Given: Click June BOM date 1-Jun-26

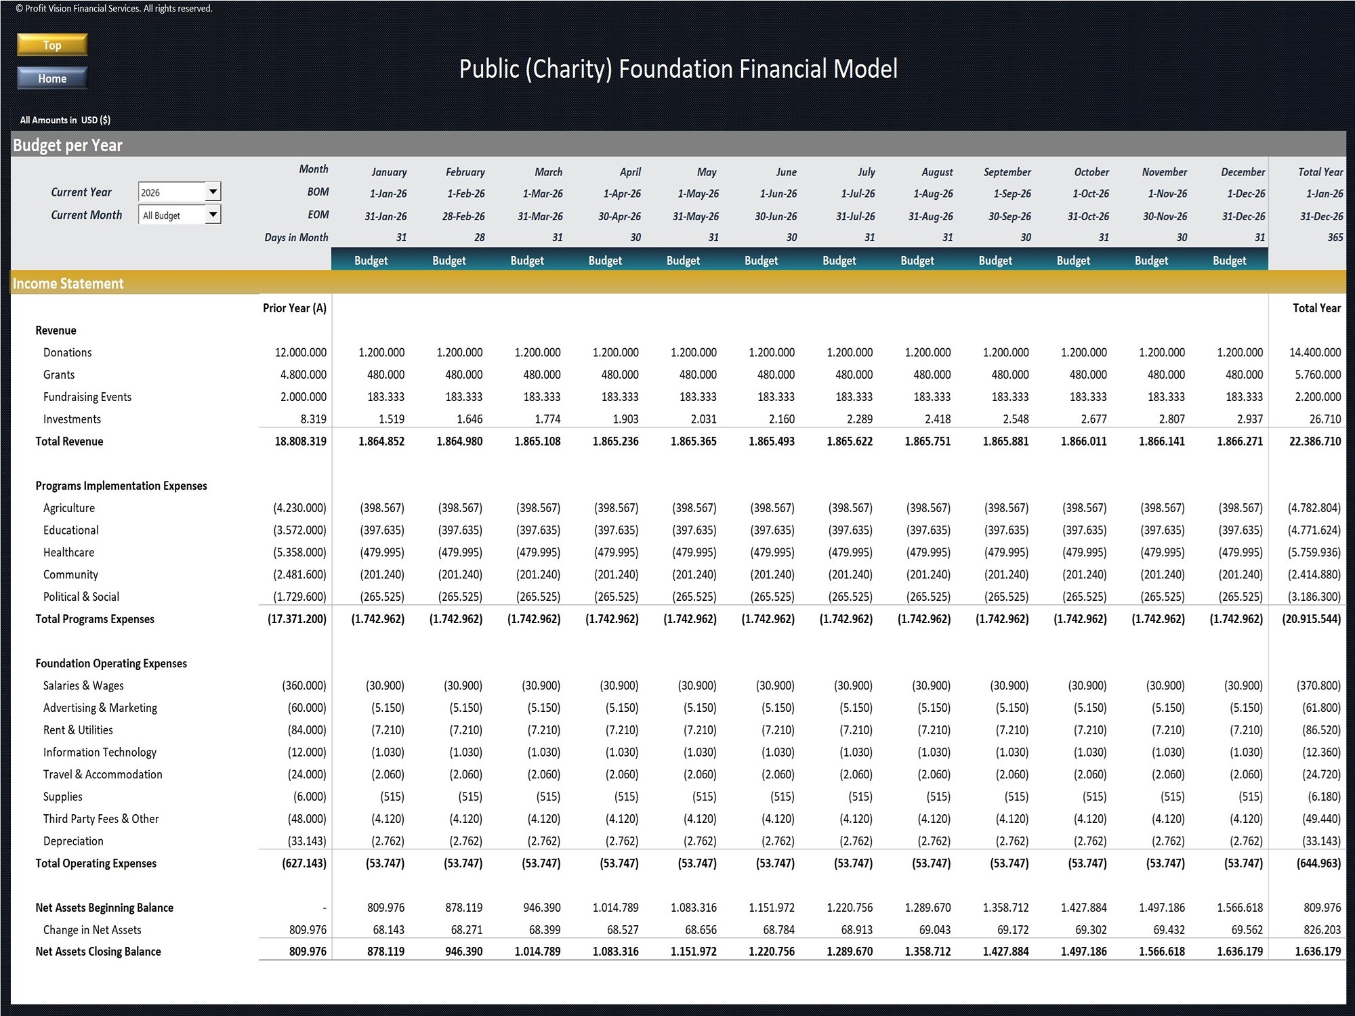Looking at the screenshot, I should coord(778,194).
